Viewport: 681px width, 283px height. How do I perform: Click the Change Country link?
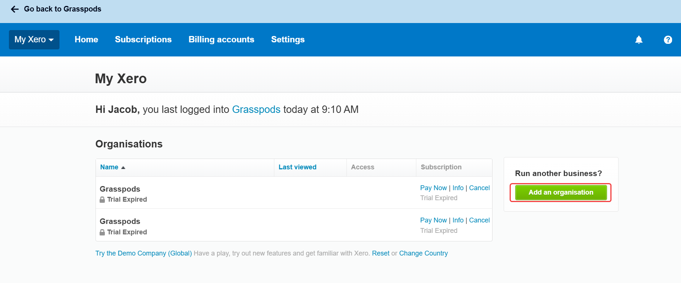[423, 253]
